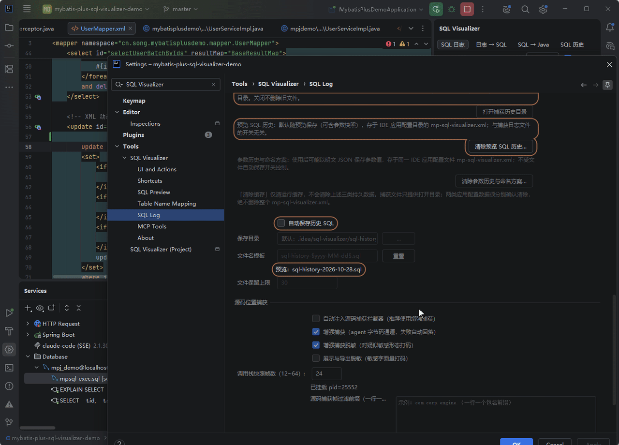Click the 清除参数历史与命名方案... button
The image size is (619, 445).
tap(494, 181)
